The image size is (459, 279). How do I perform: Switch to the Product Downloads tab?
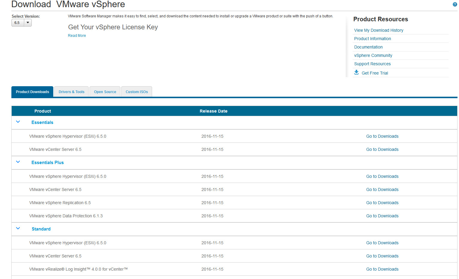32,92
